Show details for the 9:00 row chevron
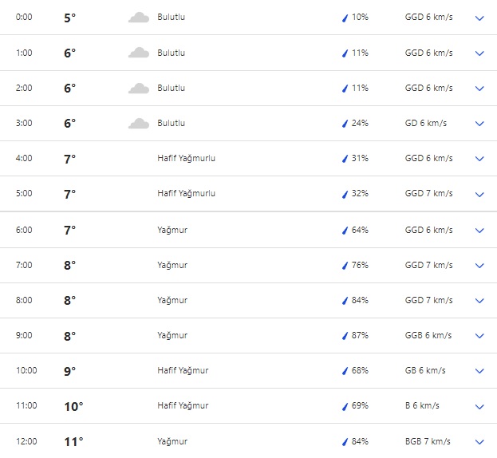 (479, 336)
